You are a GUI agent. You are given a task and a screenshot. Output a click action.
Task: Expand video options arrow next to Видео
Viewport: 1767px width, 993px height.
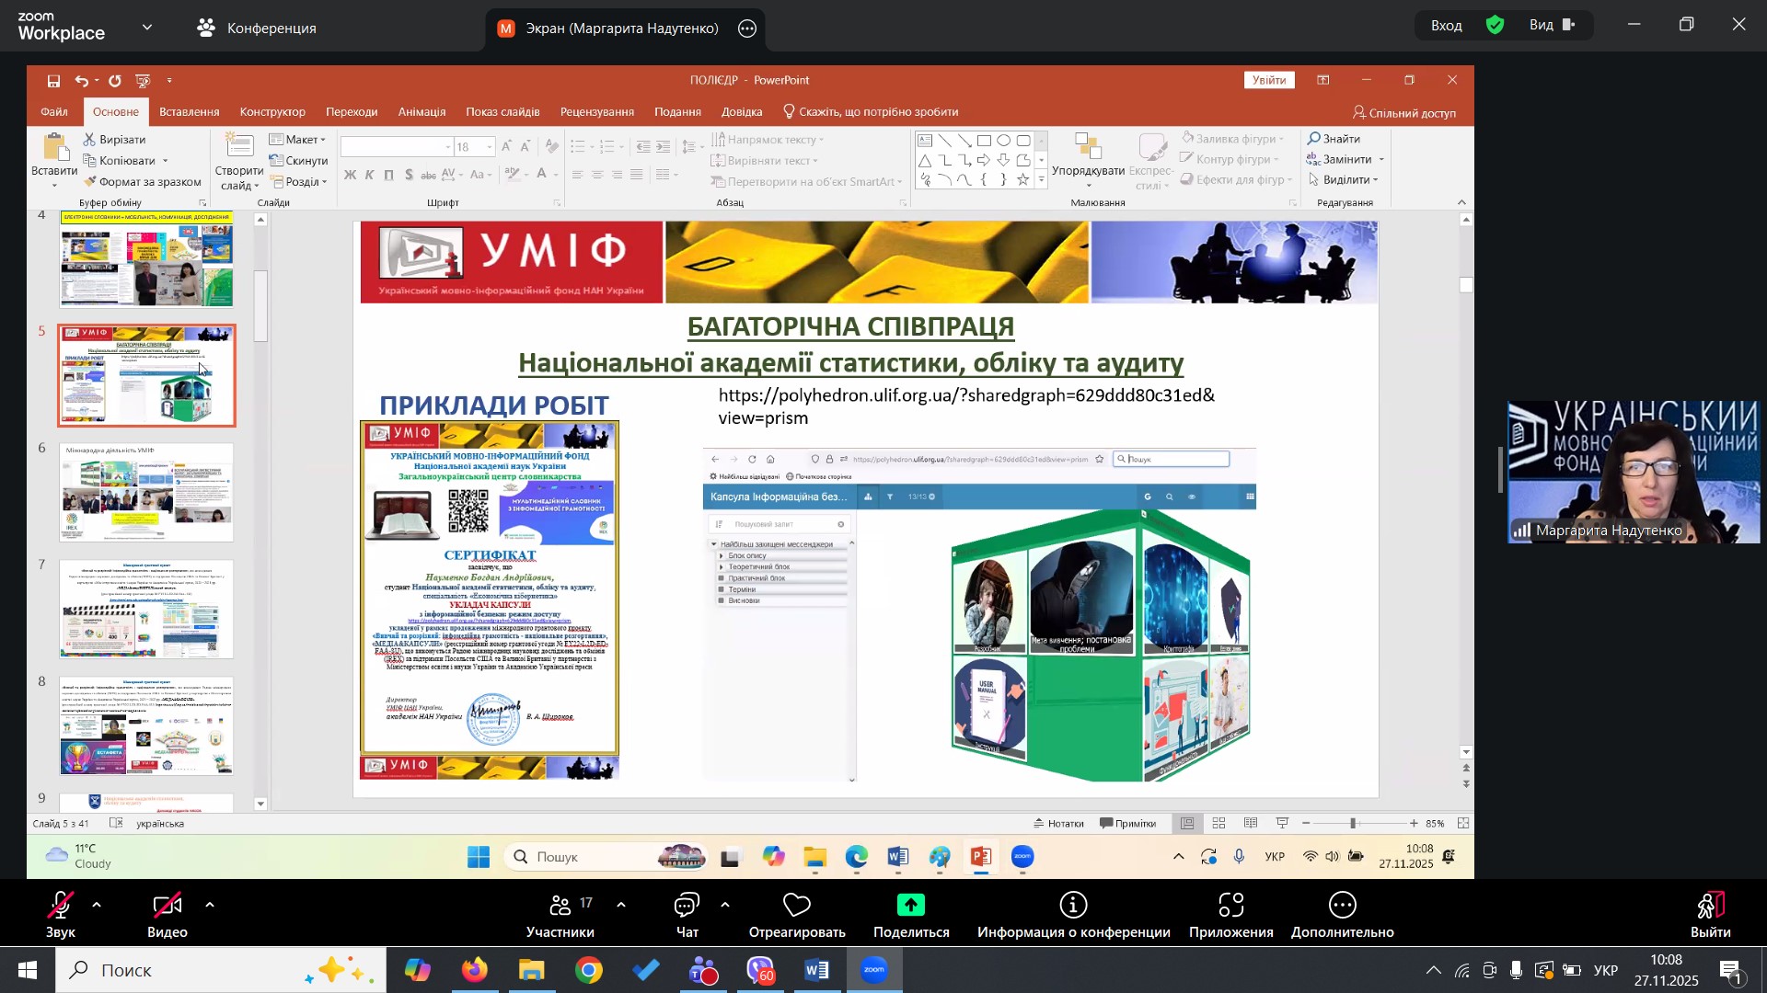coord(210,906)
